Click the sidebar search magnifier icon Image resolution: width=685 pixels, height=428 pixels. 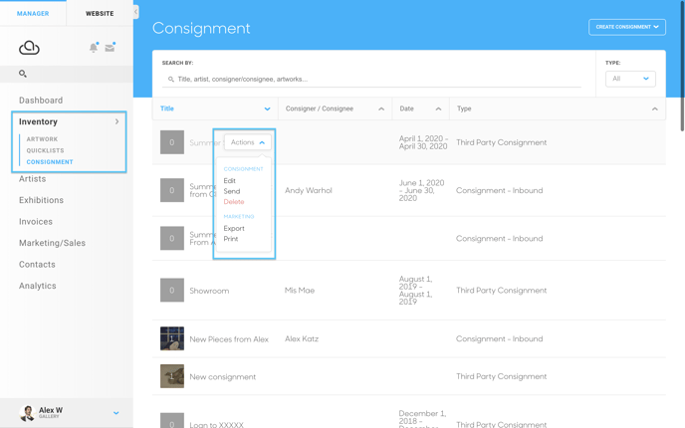click(23, 74)
